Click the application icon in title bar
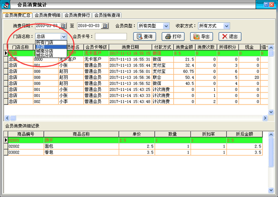The height and width of the screenshot is (197, 278). click(6, 5)
